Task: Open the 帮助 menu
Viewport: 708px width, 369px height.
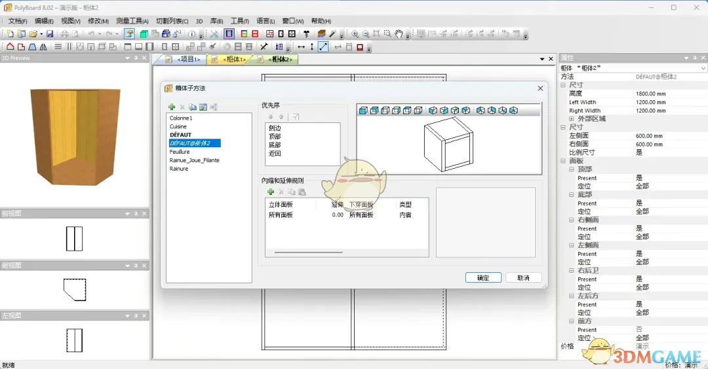Action: 321,21
